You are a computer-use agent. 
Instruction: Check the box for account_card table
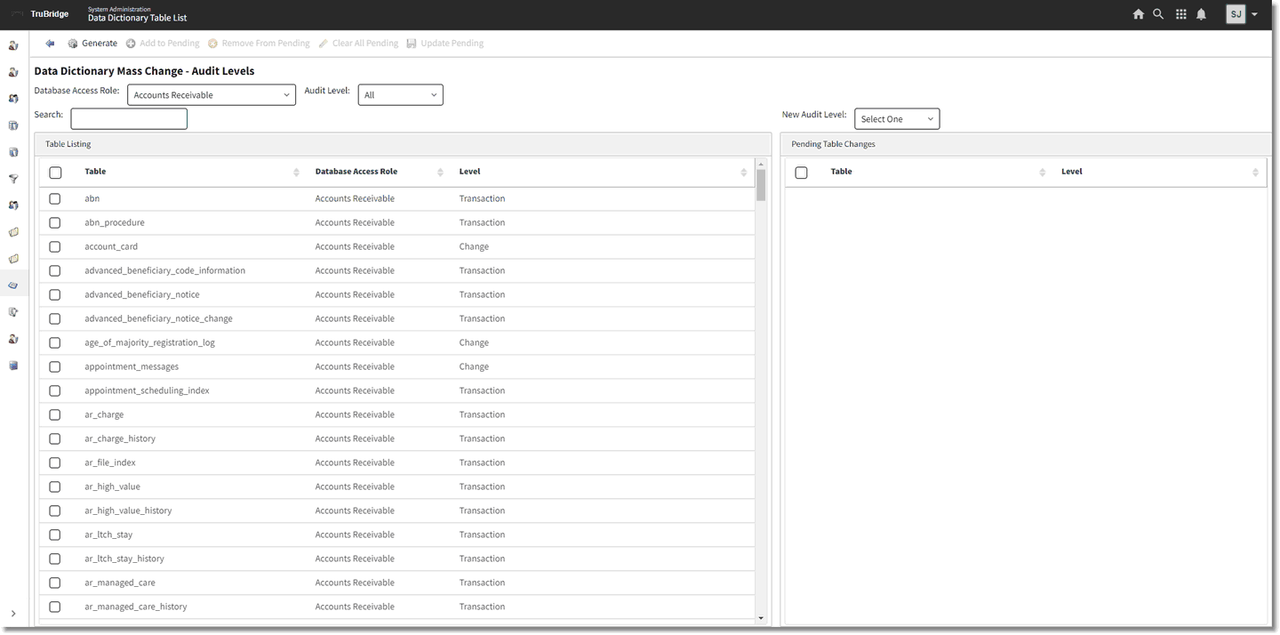[x=55, y=247]
